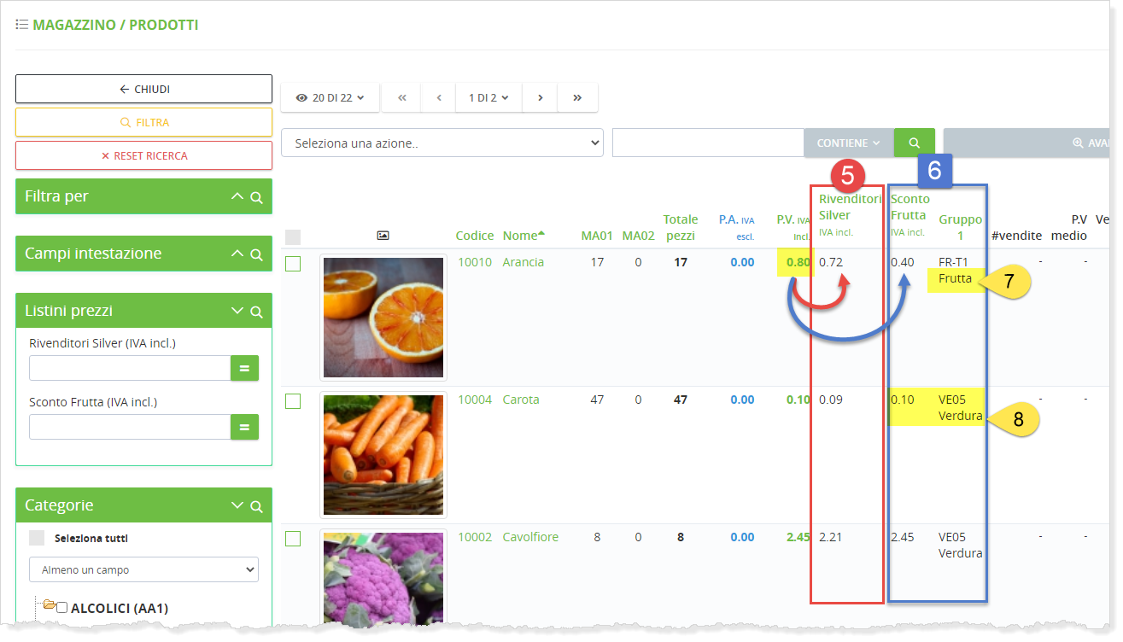
Task: Check the ALCOLICI (AA1) category box
Action: [61, 608]
